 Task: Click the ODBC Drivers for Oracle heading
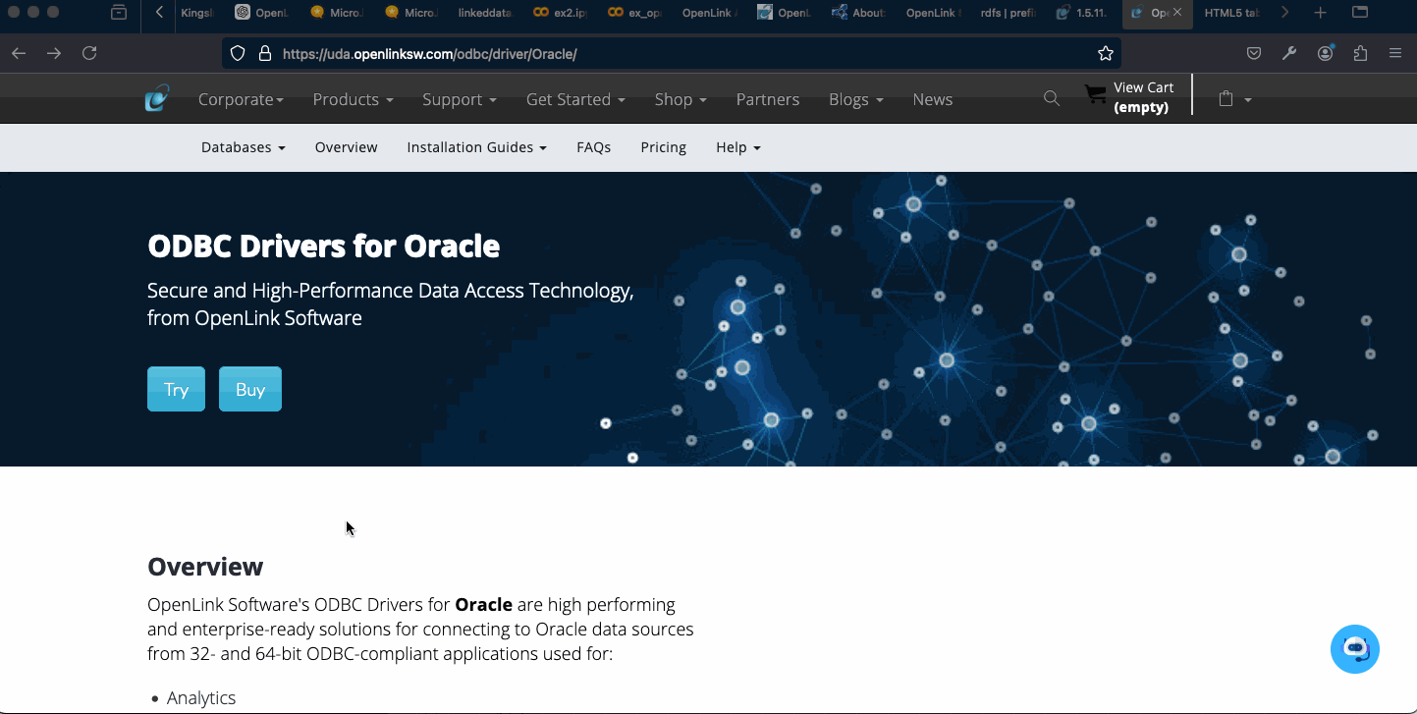click(323, 246)
